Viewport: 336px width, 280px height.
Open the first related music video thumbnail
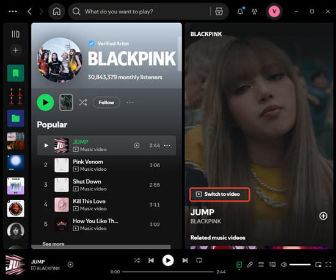(224, 247)
